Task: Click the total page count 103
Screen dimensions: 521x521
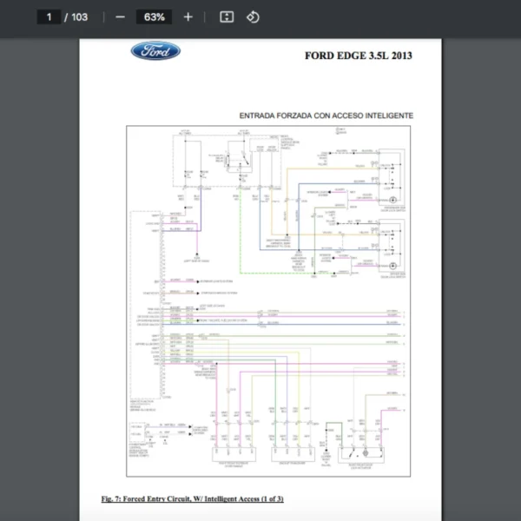Action: 79,16
